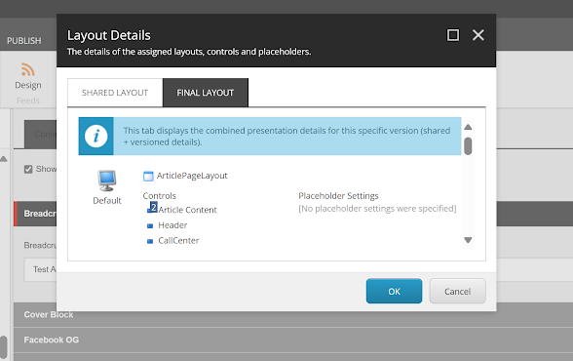Close the Layout Details dialog
Viewport: 573px width, 361px height.
tap(478, 35)
